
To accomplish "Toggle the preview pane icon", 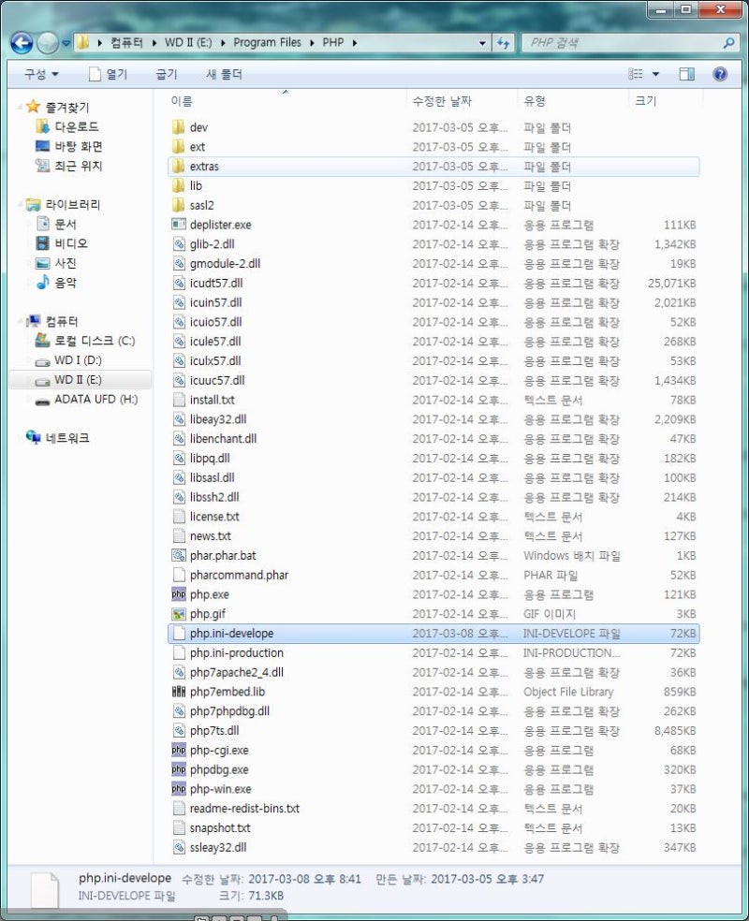I will click(x=686, y=74).
